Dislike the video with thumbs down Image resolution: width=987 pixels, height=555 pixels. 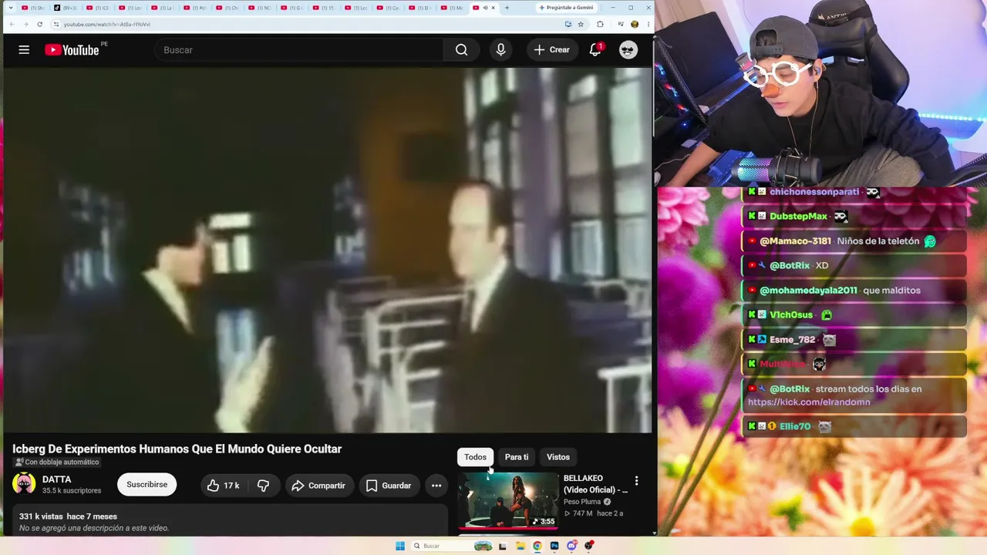coord(264,486)
